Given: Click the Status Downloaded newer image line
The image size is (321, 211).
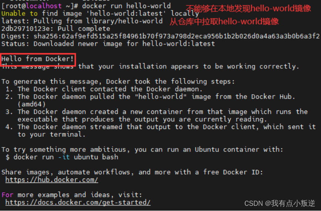Looking at the screenshot, I should pyautogui.click(x=108, y=44).
